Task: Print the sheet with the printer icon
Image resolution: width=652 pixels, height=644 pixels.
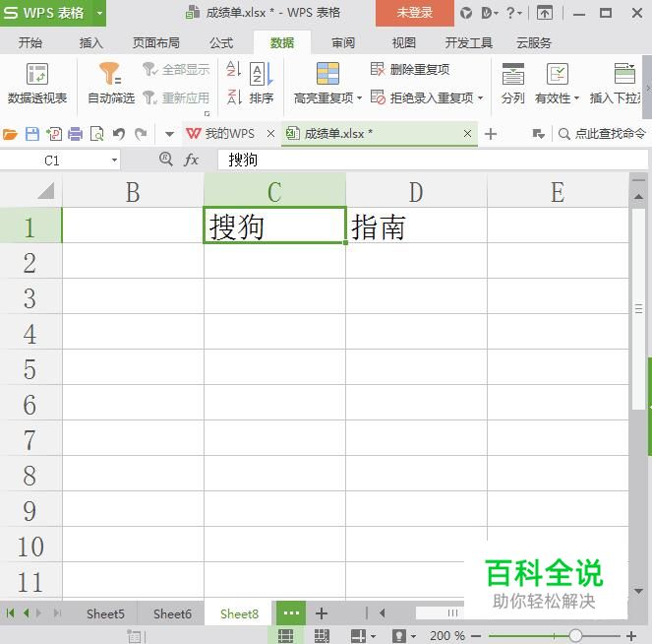Action: pyautogui.click(x=76, y=134)
